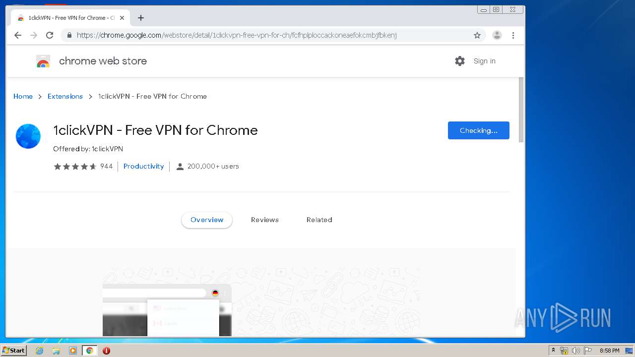Viewport: 635px width, 357px height.
Task: Click the star rating for the extension
Action: click(x=75, y=167)
